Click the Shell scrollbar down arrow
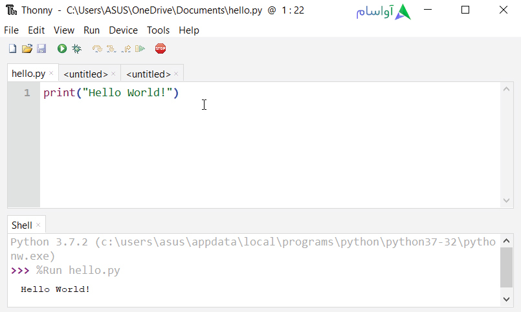 pos(506,299)
